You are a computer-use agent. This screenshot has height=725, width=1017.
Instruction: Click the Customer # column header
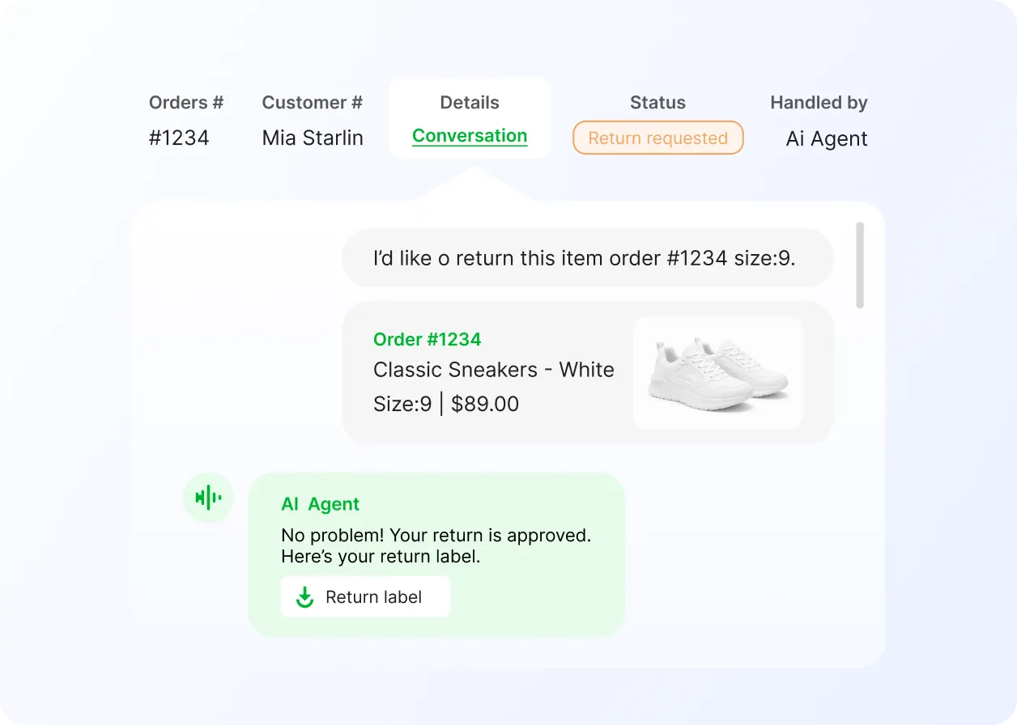[x=313, y=103]
